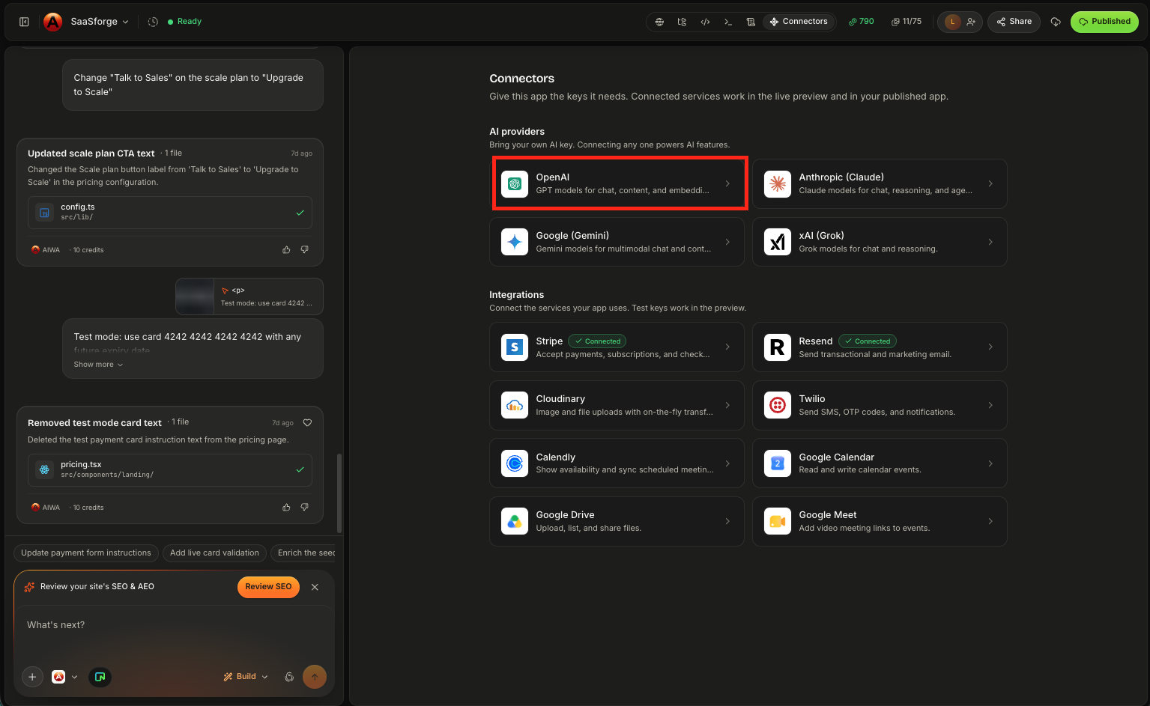Open the Anthropic (Claude) connector card
This screenshot has height=706, width=1150.
(x=880, y=183)
